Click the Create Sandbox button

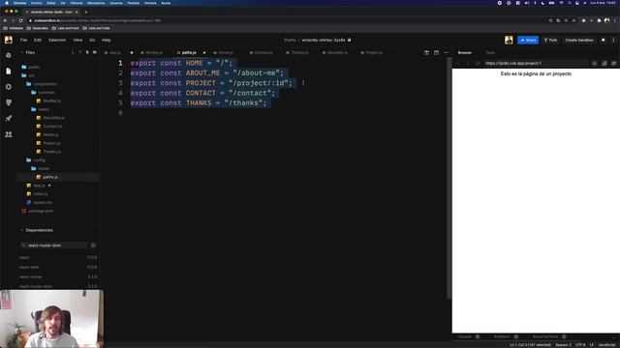pos(579,40)
